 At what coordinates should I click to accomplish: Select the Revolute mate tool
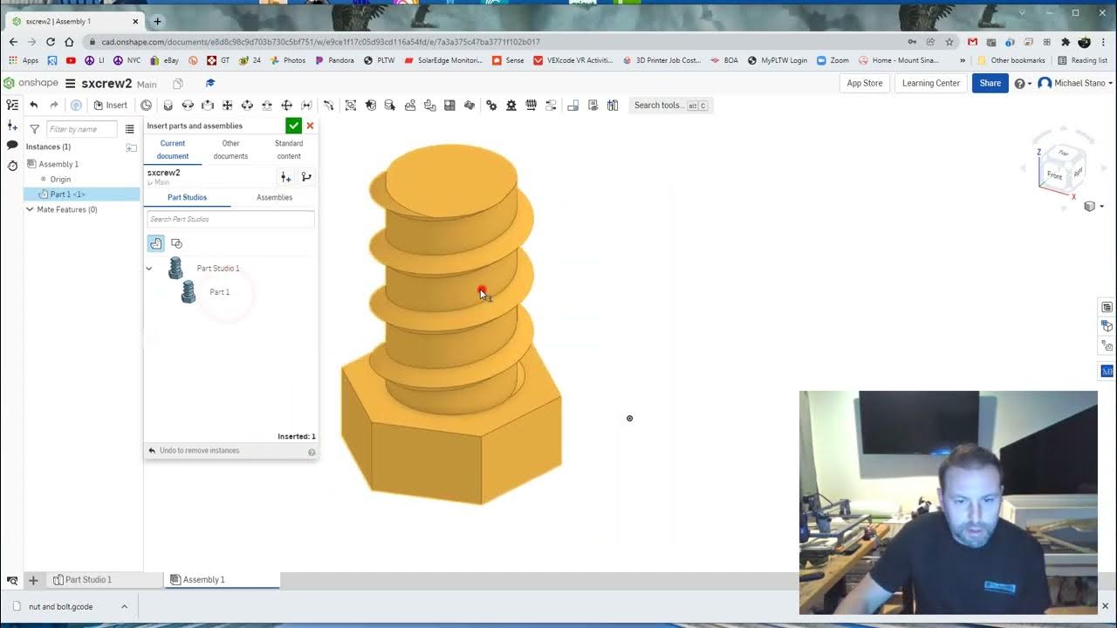188,105
